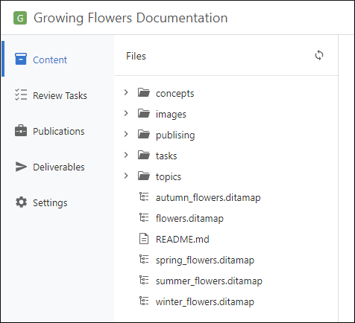The image size is (355, 323).
Task: Click the refresh icon in the Files header
Action: point(319,55)
